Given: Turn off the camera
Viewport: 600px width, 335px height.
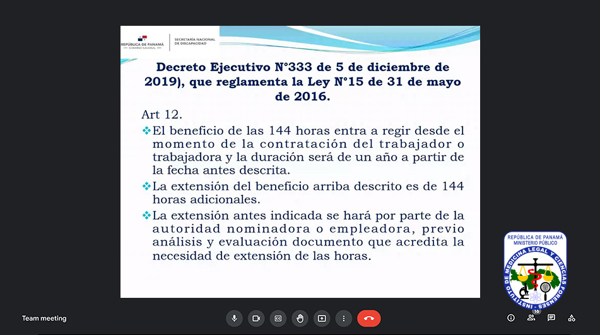Looking at the screenshot, I should 256,318.
